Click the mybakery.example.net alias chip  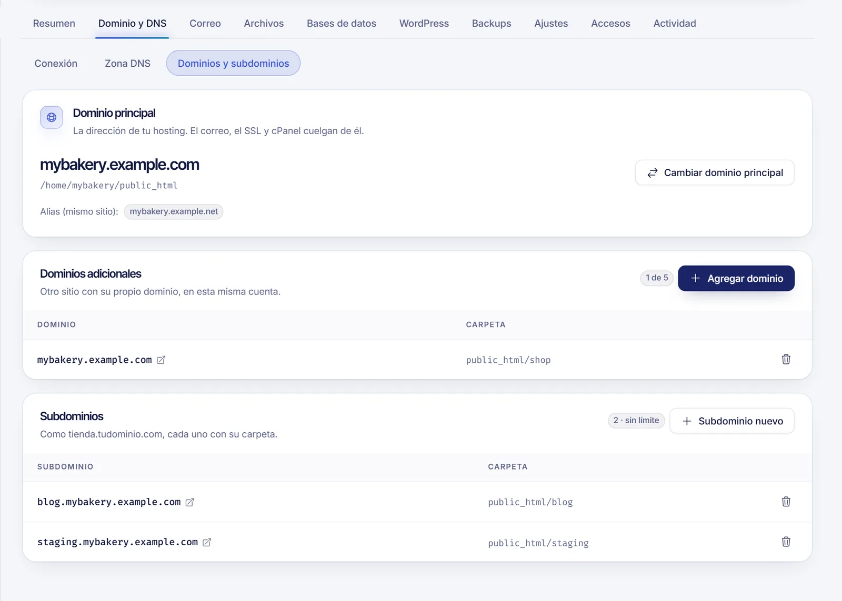pos(174,211)
